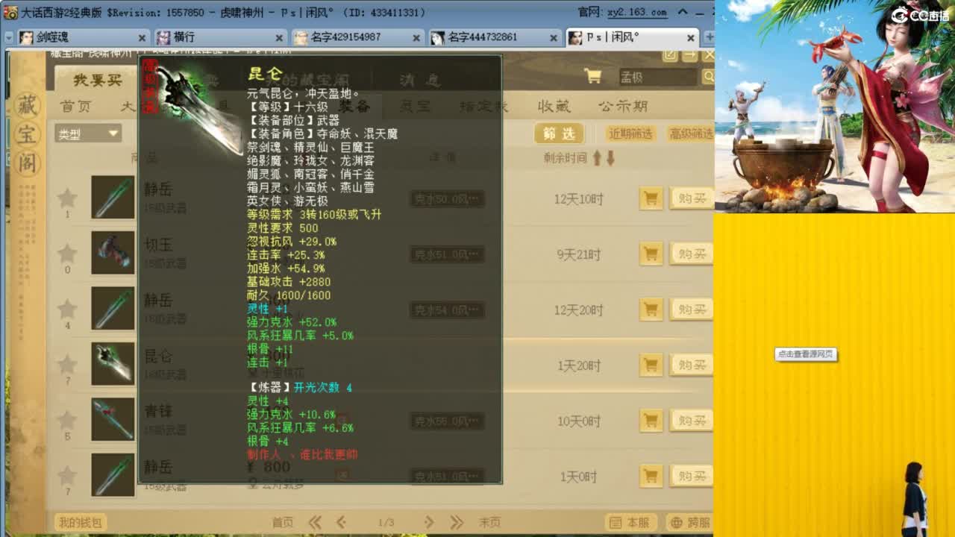Go back with the left double-arrow pagination icon

(315, 523)
